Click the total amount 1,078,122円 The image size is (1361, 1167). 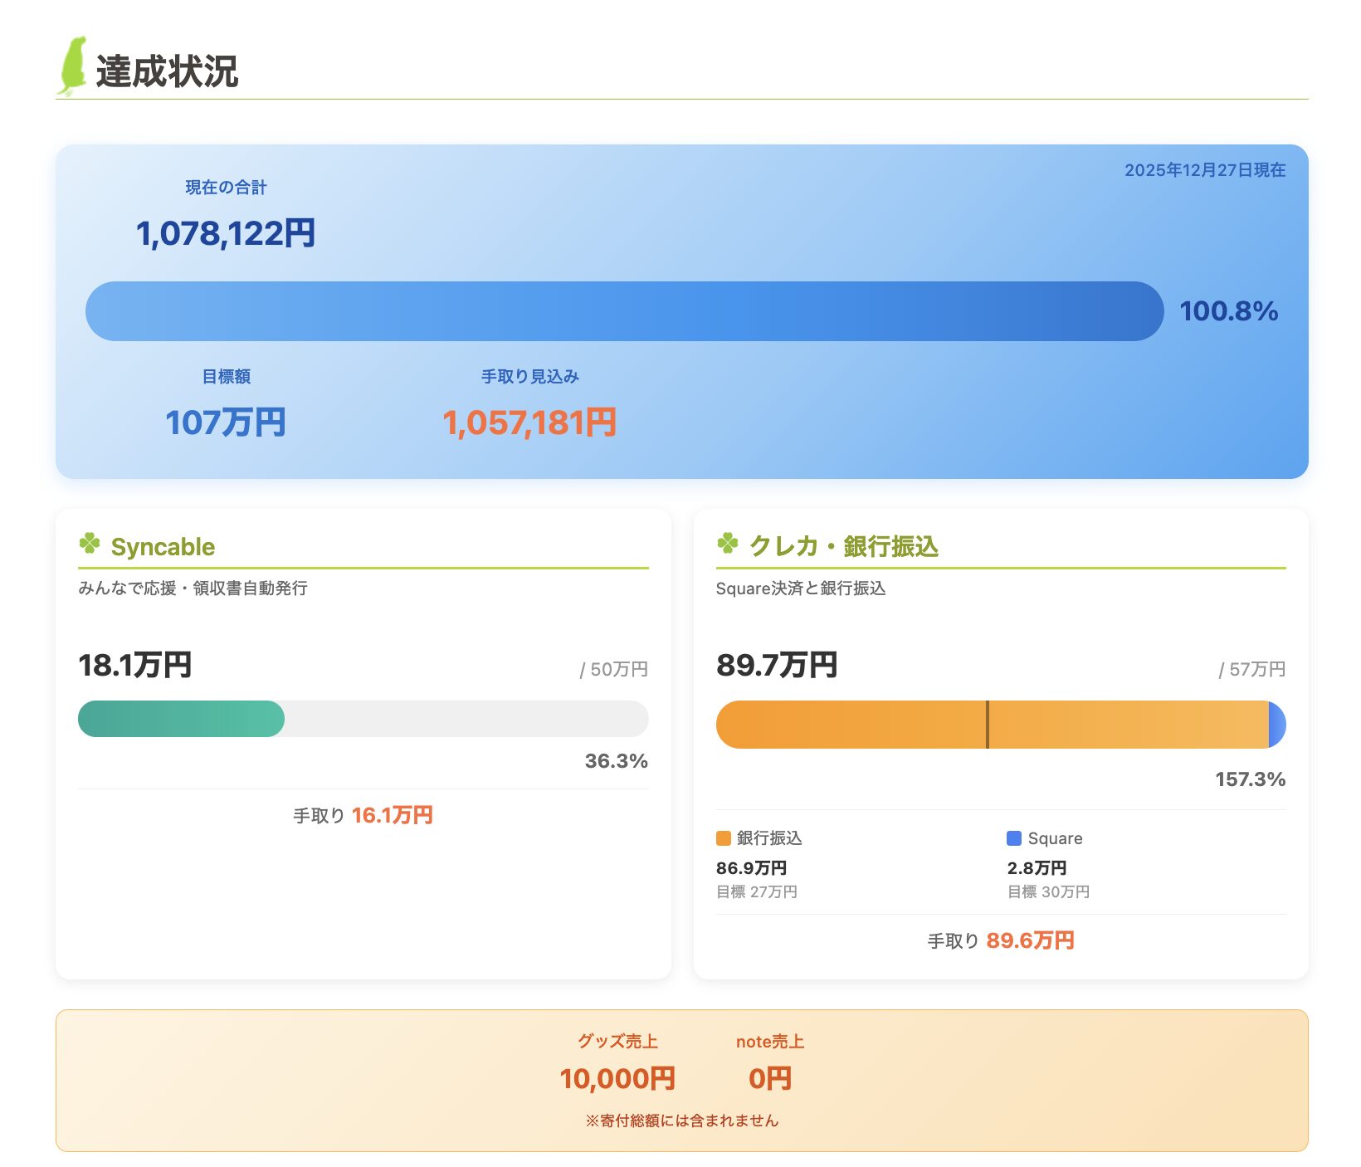pos(226,233)
